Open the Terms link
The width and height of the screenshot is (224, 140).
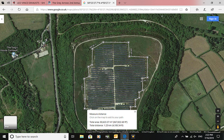tap(184, 132)
